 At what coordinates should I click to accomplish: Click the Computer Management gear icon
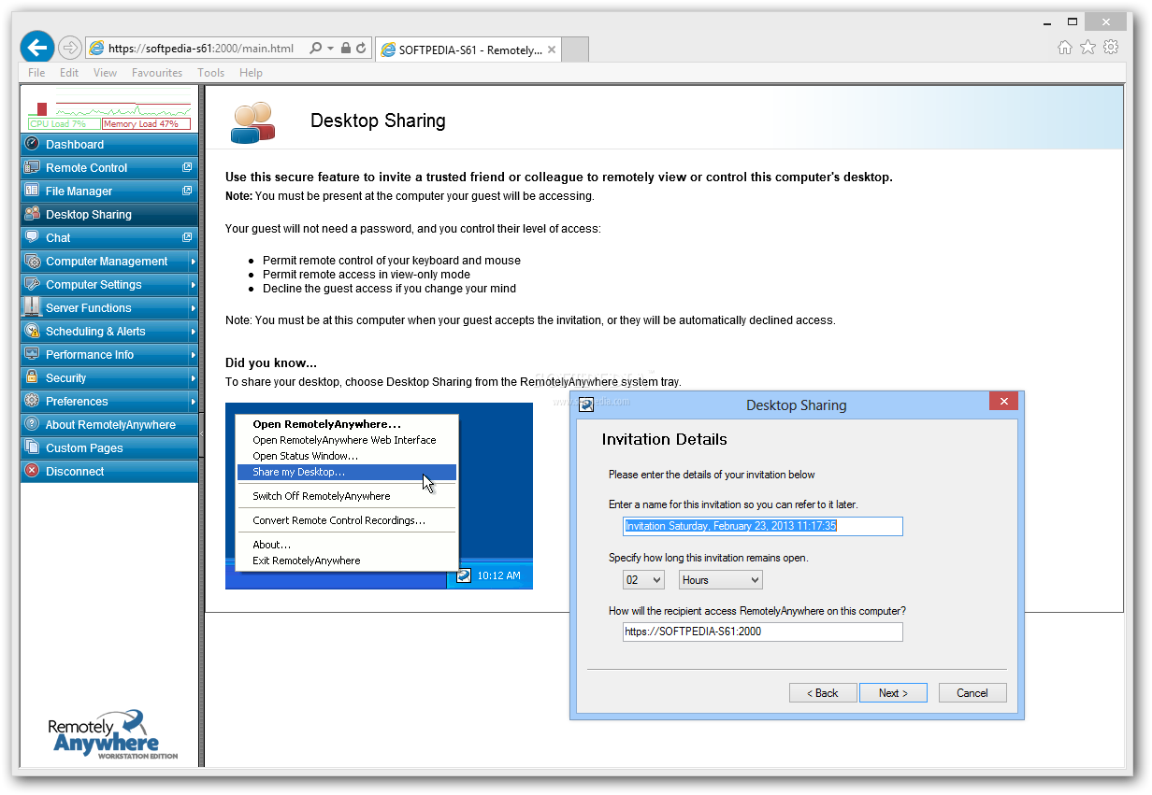(x=32, y=261)
